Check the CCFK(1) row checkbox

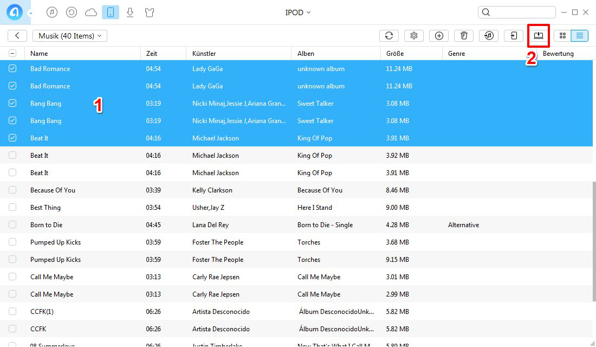[12, 311]
